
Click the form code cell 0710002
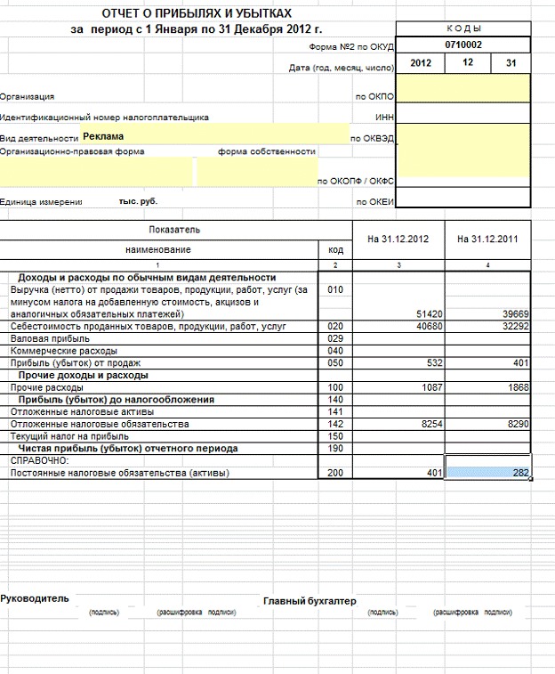point(462,43)
